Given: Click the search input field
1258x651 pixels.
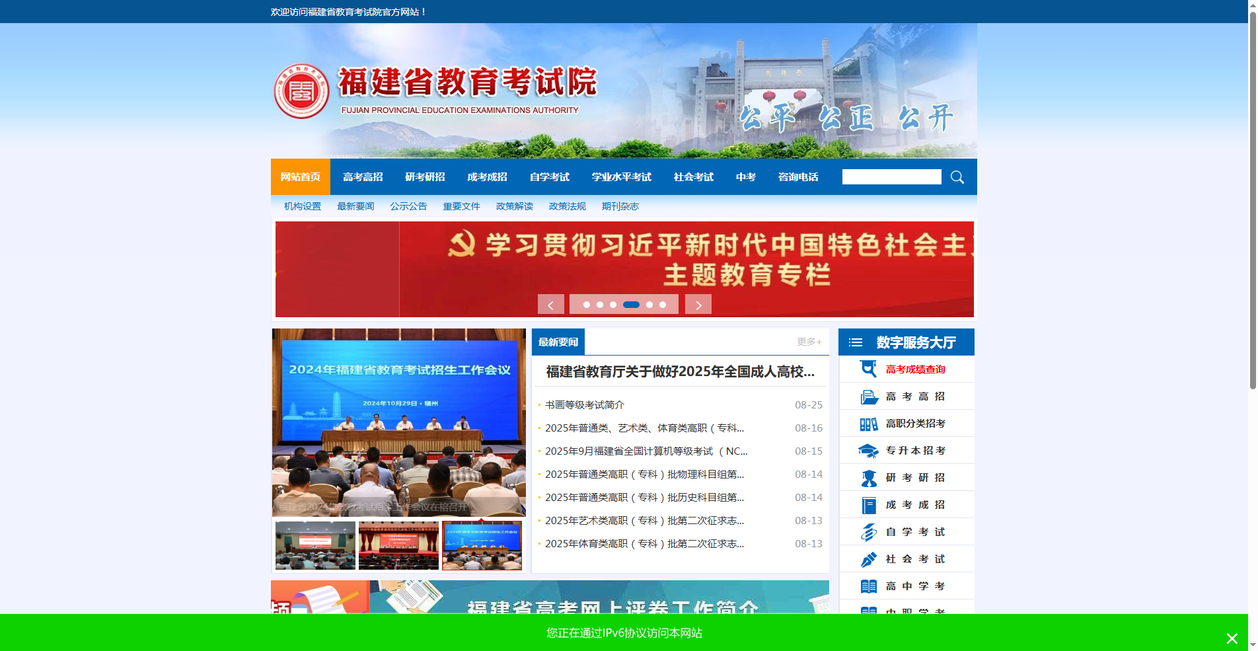Looking at the screenshot, I should [x=891, y=176].
